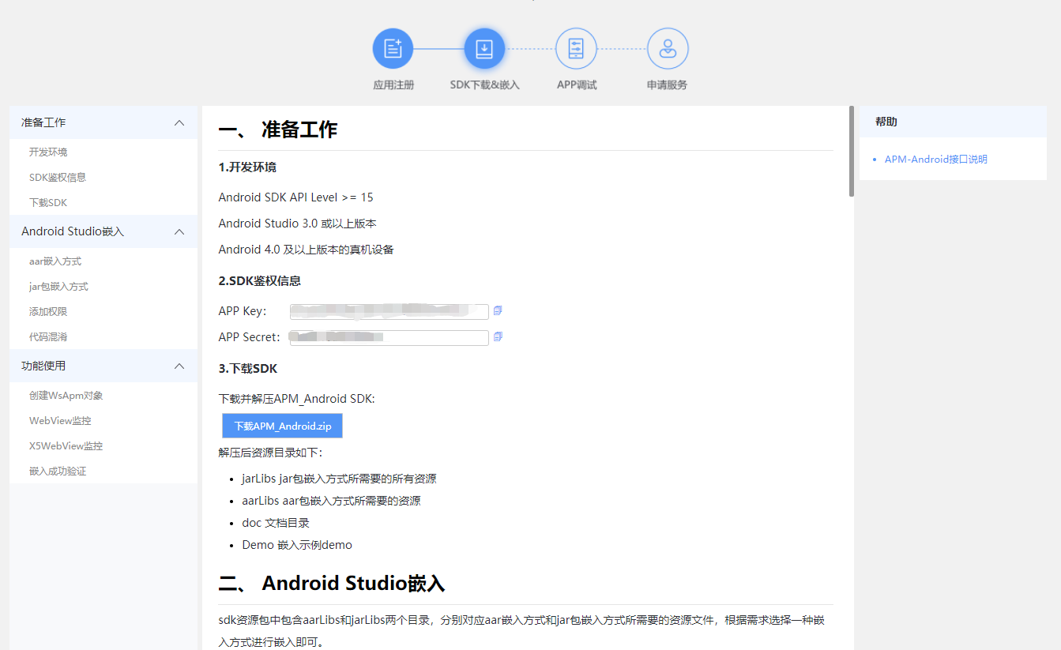The width and height of the screenshot is (1061, 650).
Task: Click the SDK下载&嵌入 step label
Action: click(x=485, y=85)
